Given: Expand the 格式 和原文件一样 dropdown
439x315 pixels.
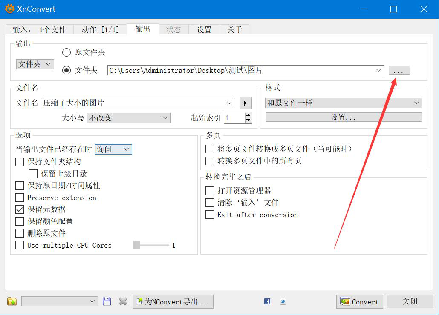Looking at the screenshot, I should 344,103.
